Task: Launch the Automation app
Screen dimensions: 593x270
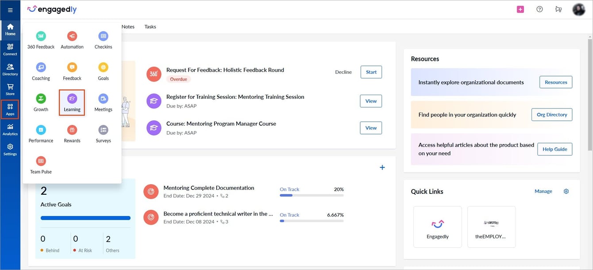Action: click(72, 40)
